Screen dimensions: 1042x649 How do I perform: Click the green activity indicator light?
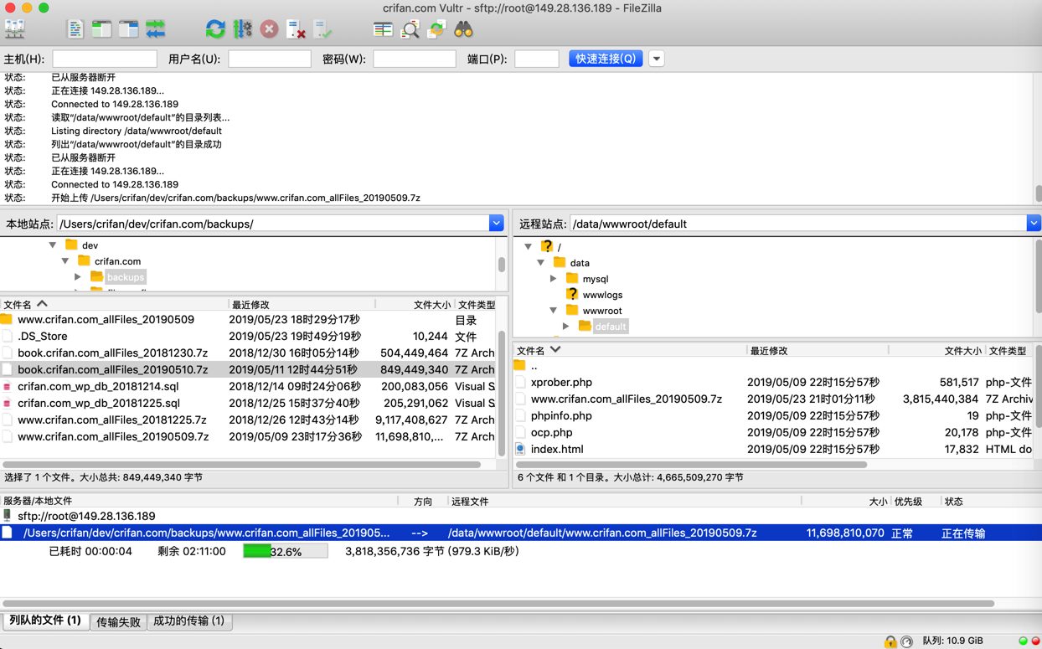[1023, 641]
